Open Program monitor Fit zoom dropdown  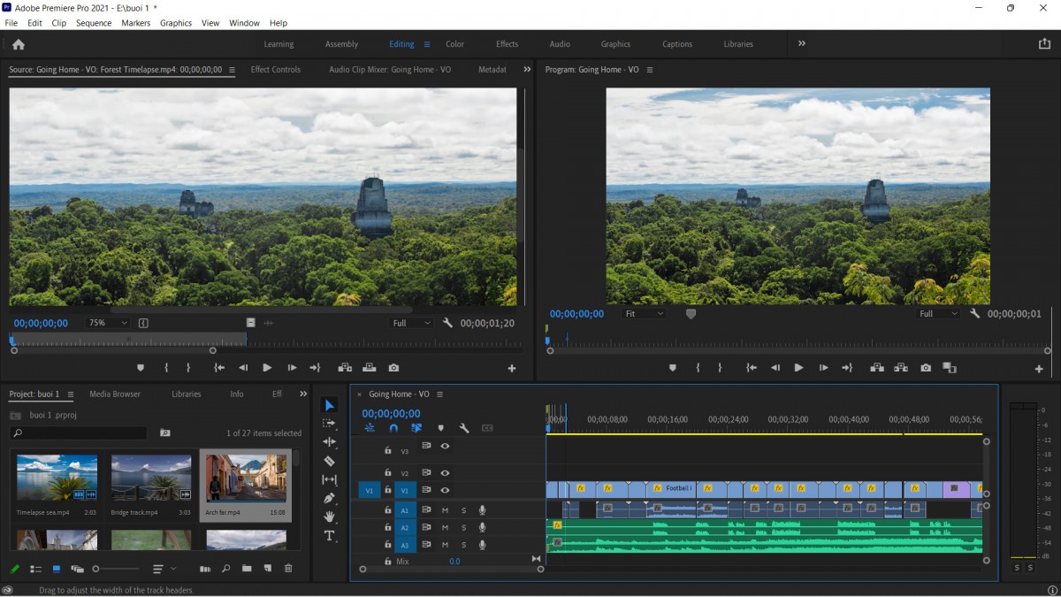tap(645, 314)
